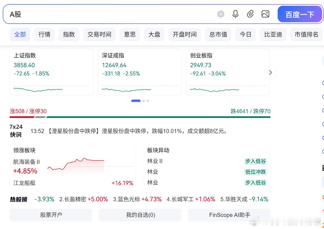
Task: Jump to the second carousel page dot
Action: pos(144,101)
